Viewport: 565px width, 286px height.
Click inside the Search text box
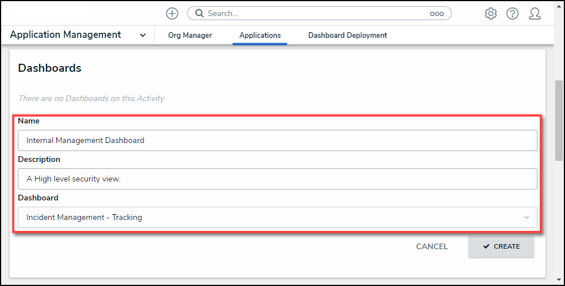[x=316, y=13]
